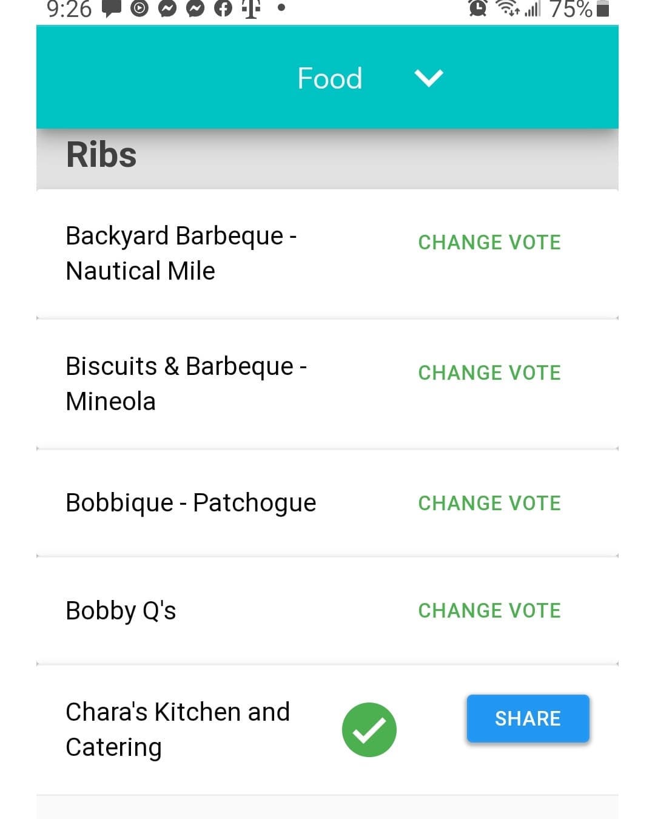Tap the Wi-Fi status icon
Viewport: 655px width, 819px height.
(x=507, y=8)
